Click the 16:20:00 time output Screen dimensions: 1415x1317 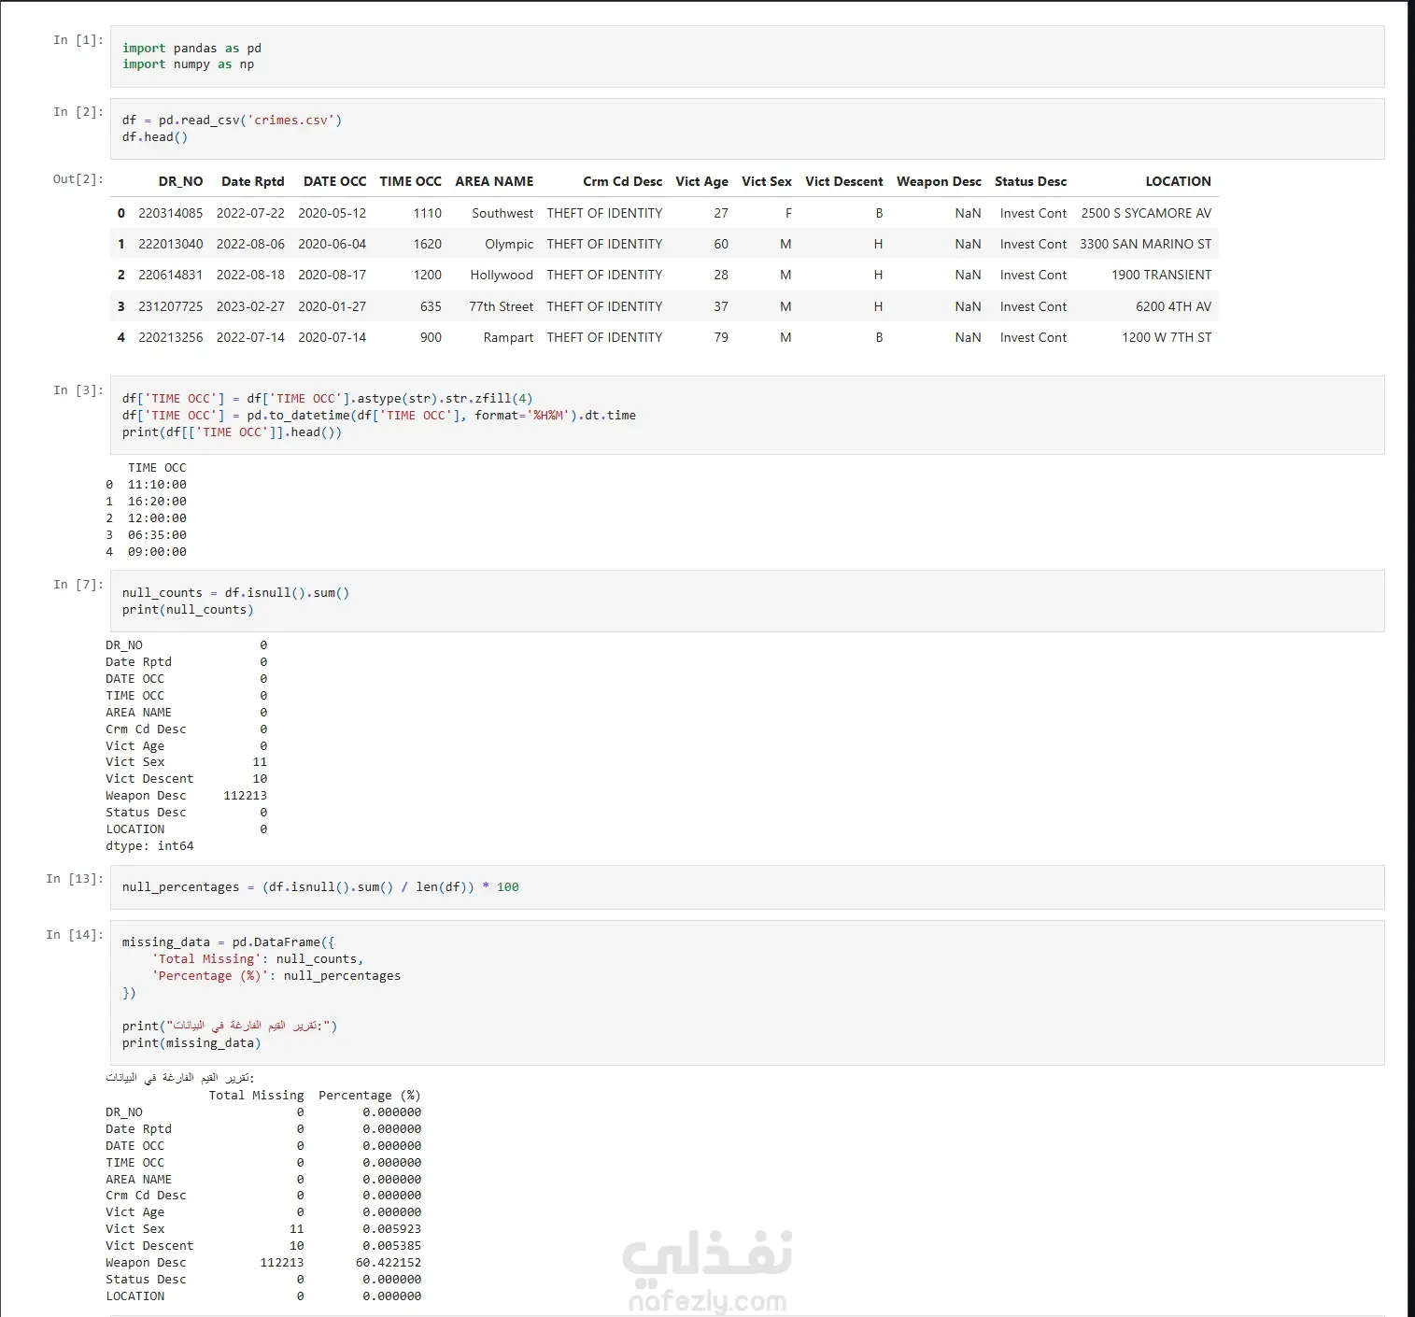pos(157,502)
